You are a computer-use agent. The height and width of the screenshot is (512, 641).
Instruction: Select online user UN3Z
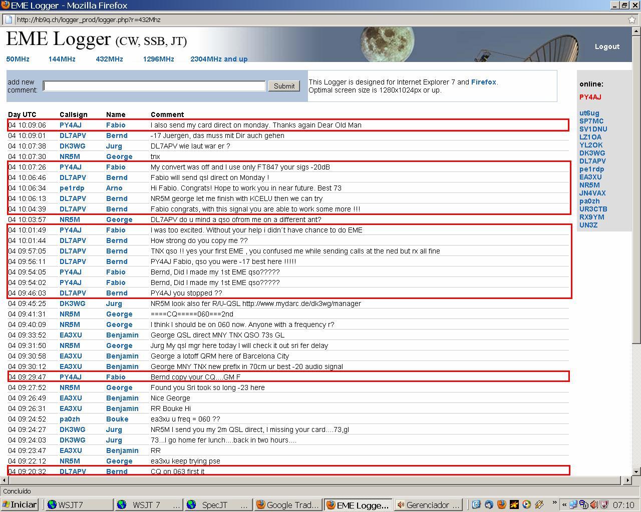pyautogui.click(x=588, y=225)
